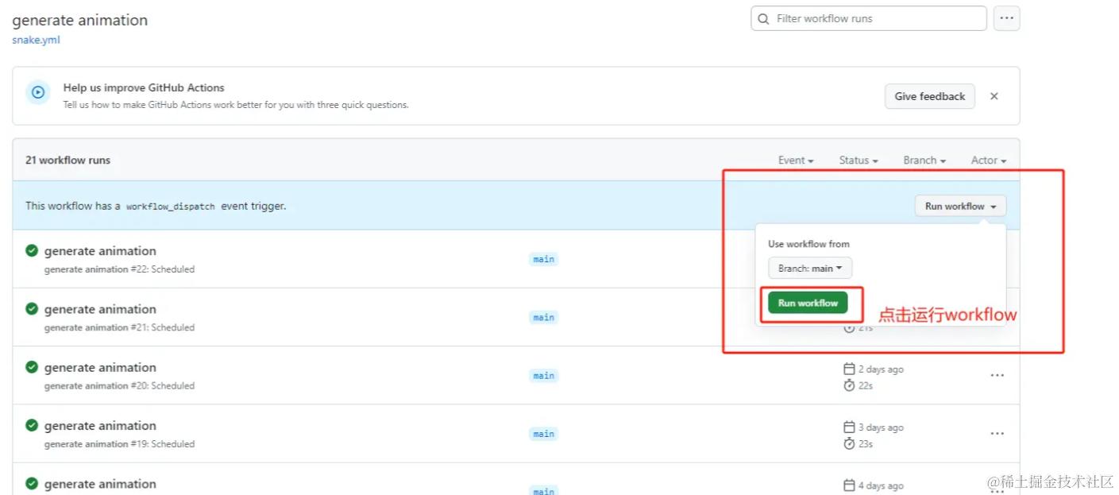The height and width of the screenshot is (495, 1119).
Task: Click the calendar icon next to 2 days ago
Action: click(x=849, y=369)
